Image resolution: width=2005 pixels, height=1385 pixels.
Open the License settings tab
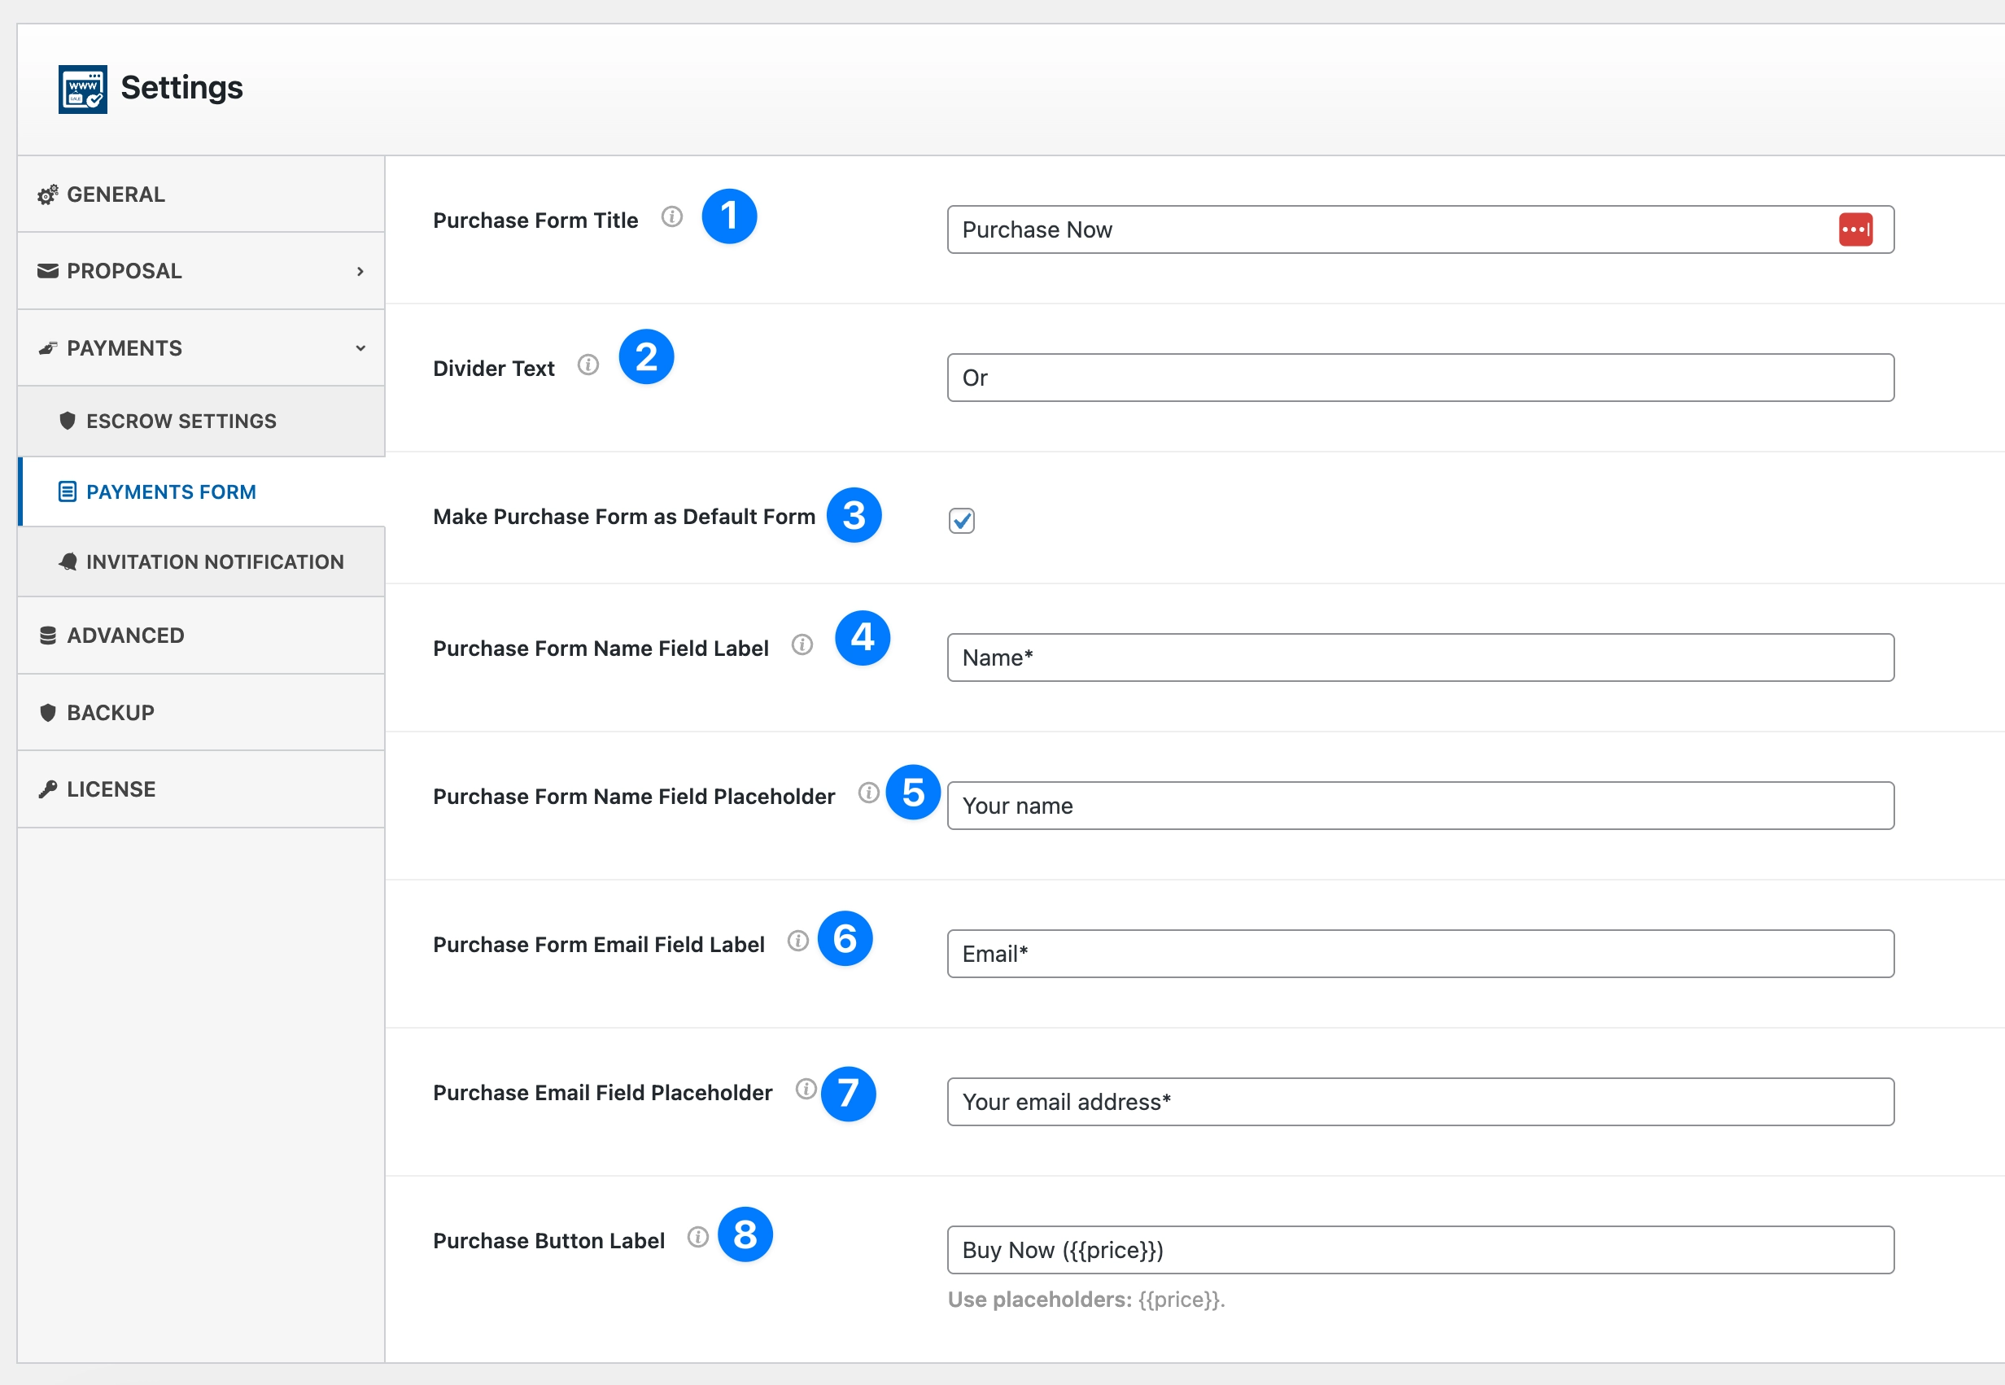pyautogui.click(x=111, y=789)
